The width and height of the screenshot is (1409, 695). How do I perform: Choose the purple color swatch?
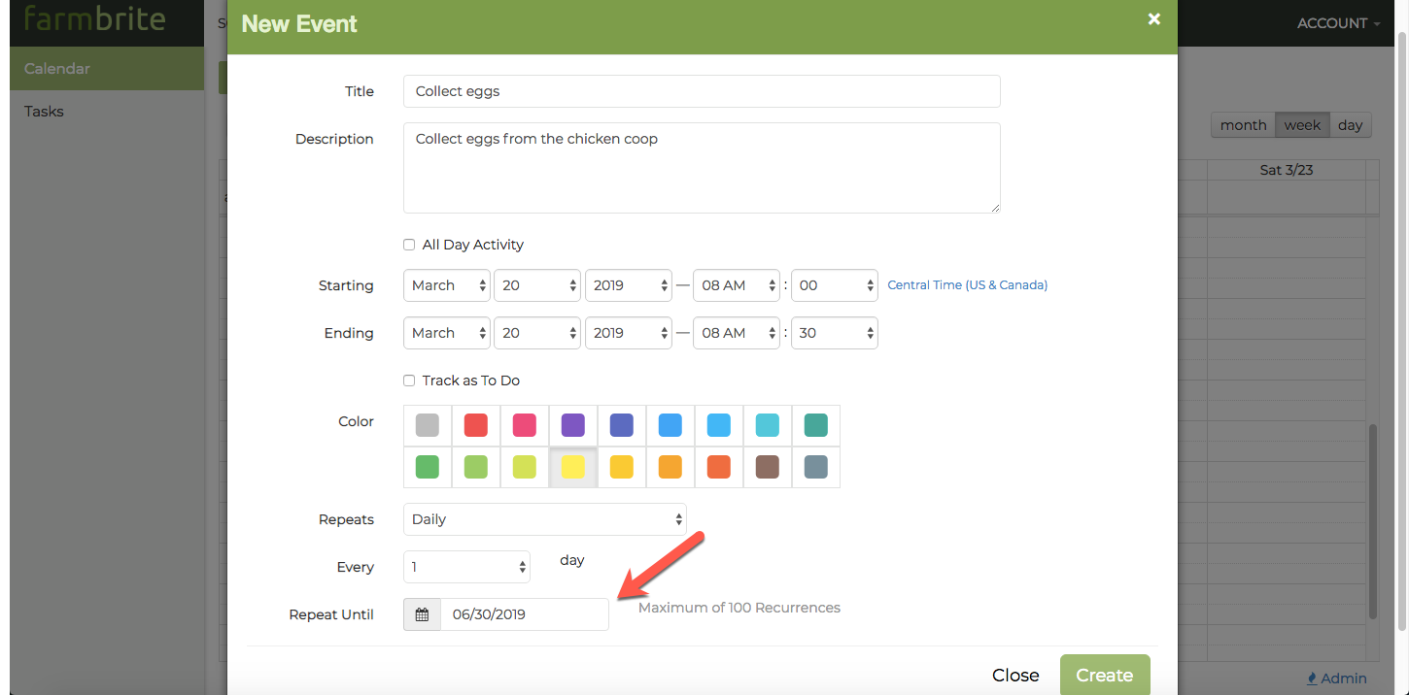pyautogui.click(x=573, y=425)
